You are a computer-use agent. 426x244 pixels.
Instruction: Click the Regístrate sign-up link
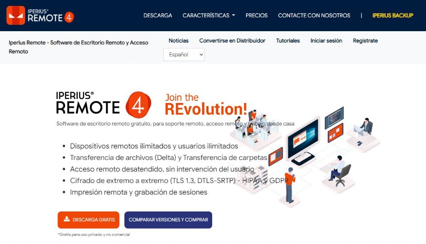tap(365, 41)
